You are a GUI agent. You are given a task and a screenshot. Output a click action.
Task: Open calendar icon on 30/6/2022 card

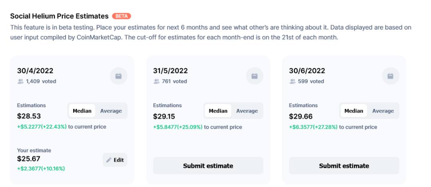click(390, 76)
